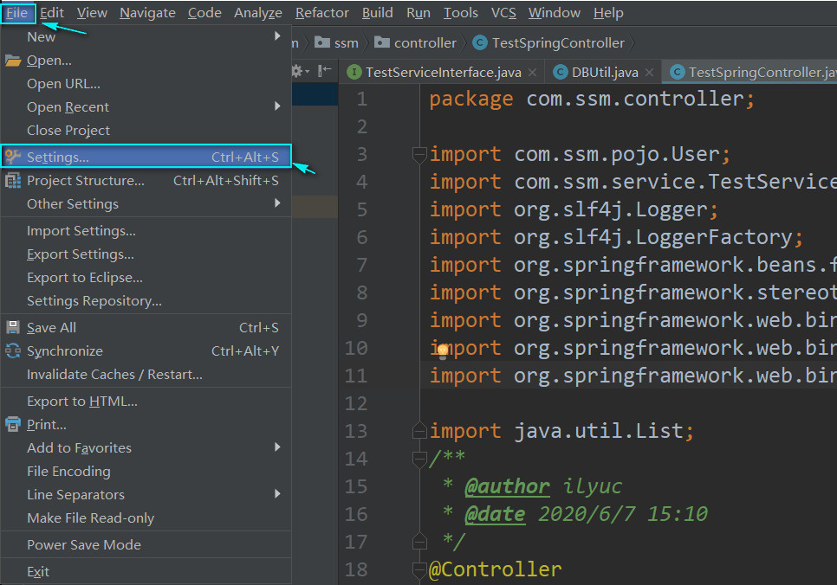The width and height of the screenshot is (837, 585).
Task: Select Export to Eclipse...
Action: pos(146,278)
